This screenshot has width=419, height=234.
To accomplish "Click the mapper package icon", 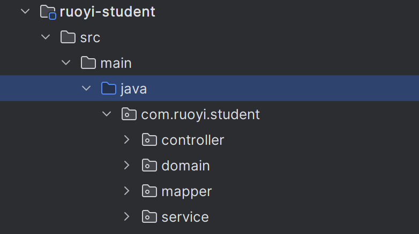I will 149,191.
